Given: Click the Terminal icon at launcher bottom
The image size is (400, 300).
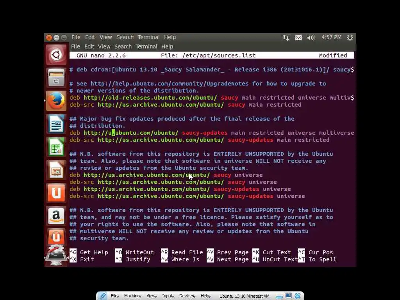Looking at the screenshot, I should point(56,255).
